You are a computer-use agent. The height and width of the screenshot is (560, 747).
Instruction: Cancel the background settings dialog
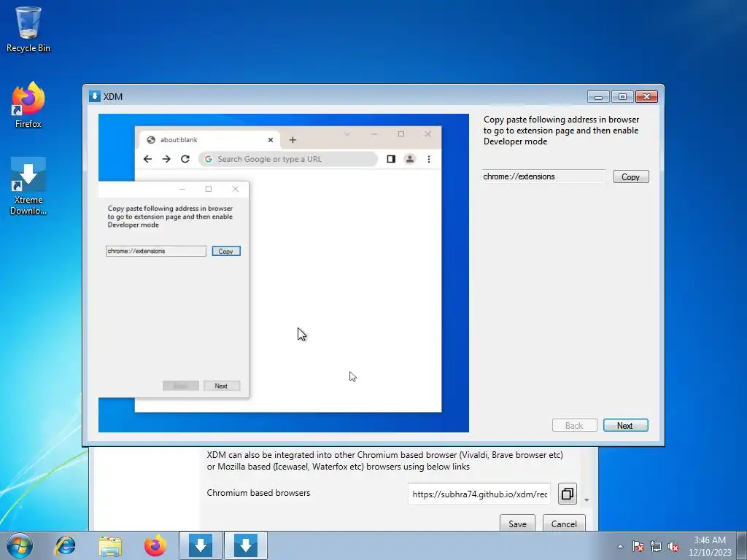(x=564, y=524)
